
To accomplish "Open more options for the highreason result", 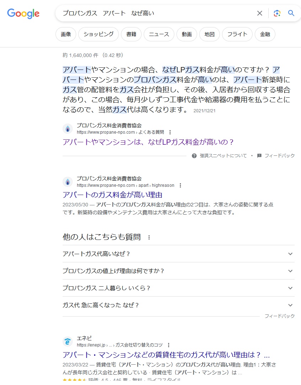I will click(x=180, y=185).
